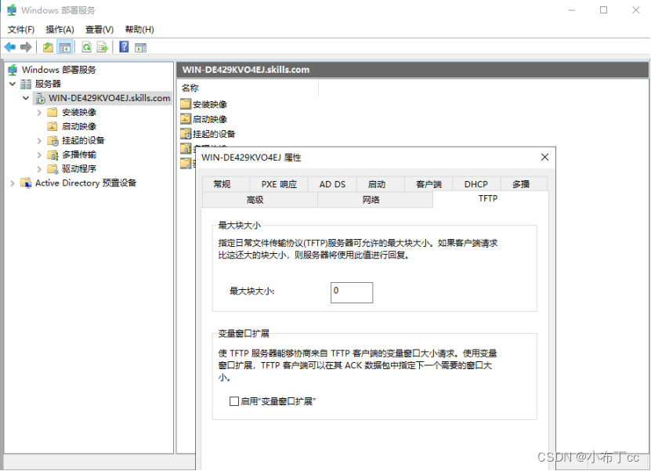Switch to the 常规 tab

point(226,184)
